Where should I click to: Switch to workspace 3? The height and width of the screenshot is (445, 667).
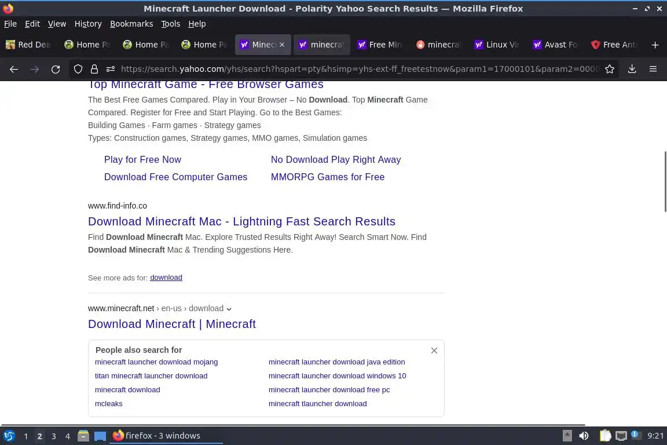pos(54,436)
